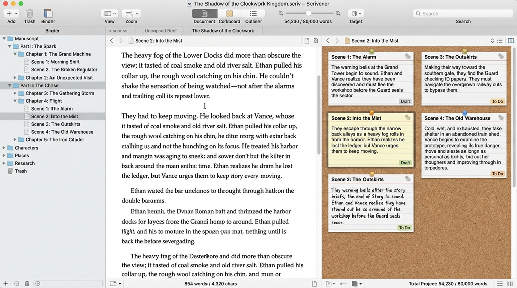Expand Chapter 3: The Gathering Storm
This screenshot has width=517, height=288.
click(15, 93)
